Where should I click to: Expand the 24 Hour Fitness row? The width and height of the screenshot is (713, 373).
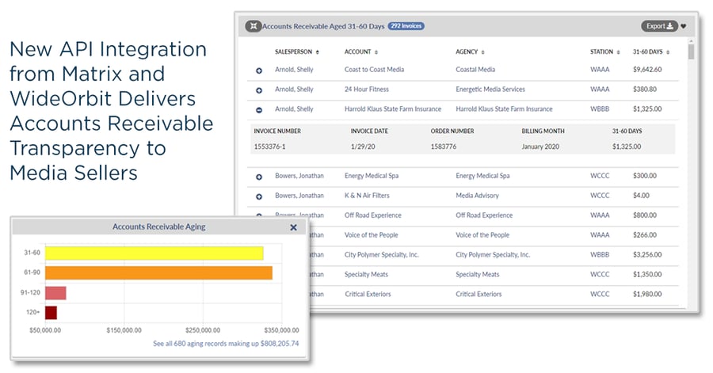click(259, 90)
